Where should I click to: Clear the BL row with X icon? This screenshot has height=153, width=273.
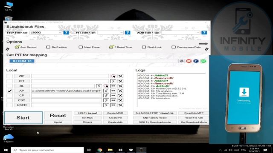[120, 86]
